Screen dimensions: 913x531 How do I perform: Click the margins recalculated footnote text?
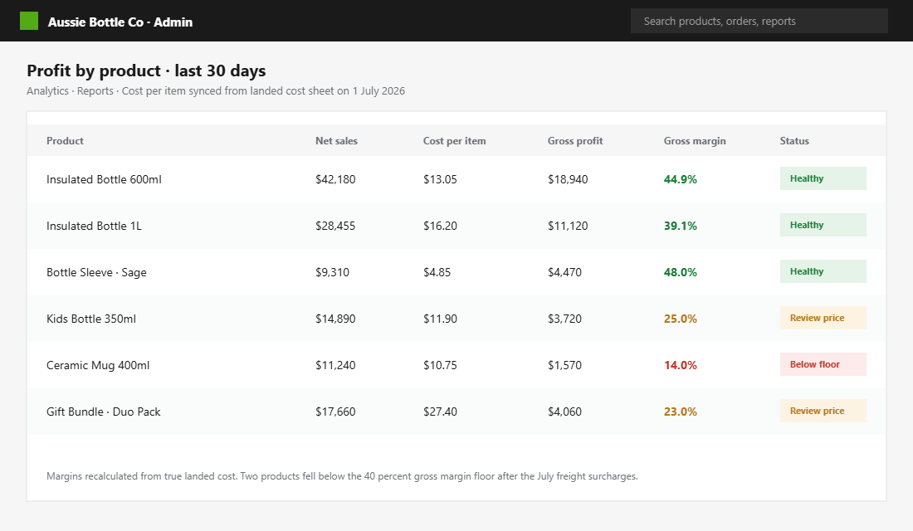click(x=342, y=476)
